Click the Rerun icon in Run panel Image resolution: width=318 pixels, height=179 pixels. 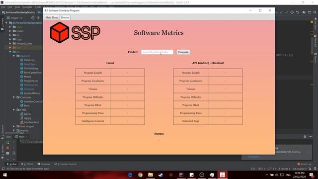7,143
